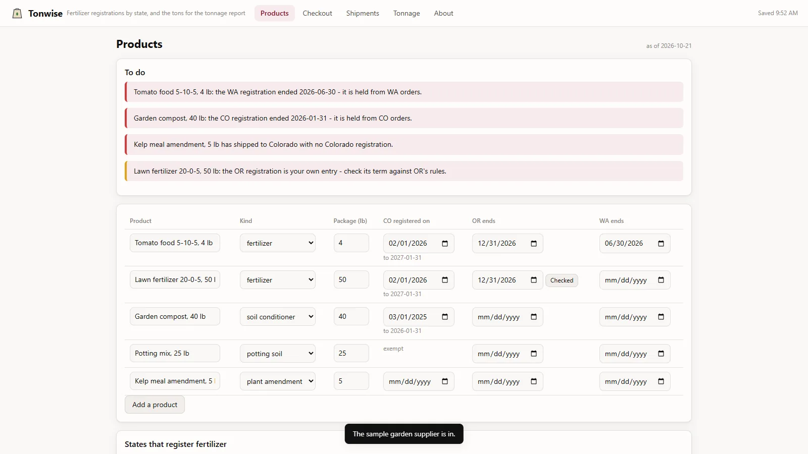808x454 pixels.
Task: Edit the Tomato food product name field
Action: [175, 243]
